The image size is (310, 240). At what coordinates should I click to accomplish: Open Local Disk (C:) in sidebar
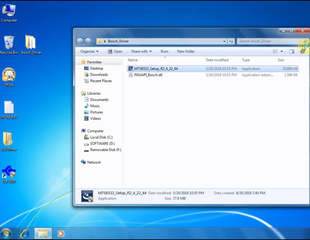98,137
